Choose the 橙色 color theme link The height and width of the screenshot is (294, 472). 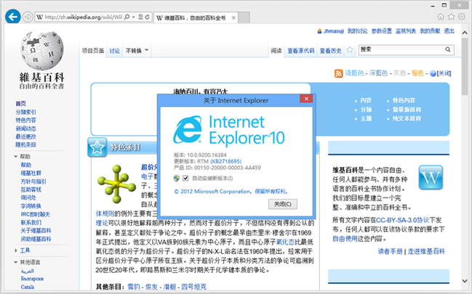[417, 73]
